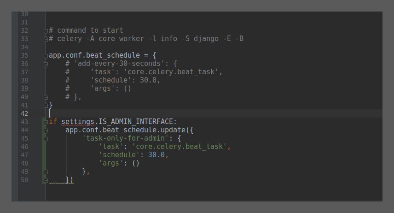
Task: Click 'IS_ADMIN_INTERFACE' on line 43
Action: pos(136,122)
